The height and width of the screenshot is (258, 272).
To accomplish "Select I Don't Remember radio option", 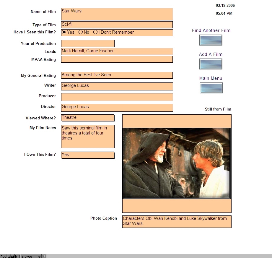I will 95,32.
